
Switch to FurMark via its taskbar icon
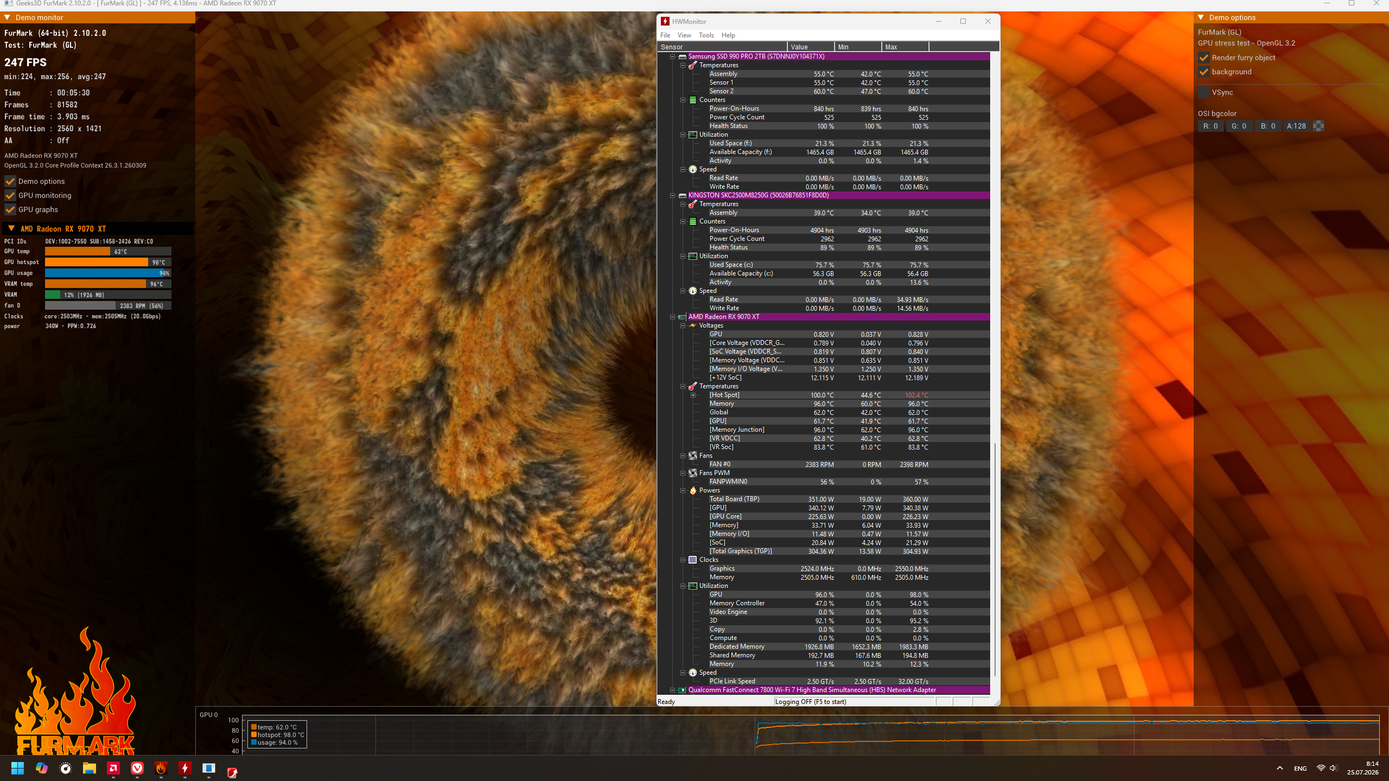pos(161,768)
